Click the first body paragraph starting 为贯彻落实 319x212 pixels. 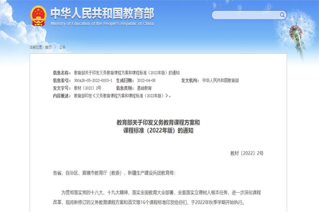pos(157,198)
